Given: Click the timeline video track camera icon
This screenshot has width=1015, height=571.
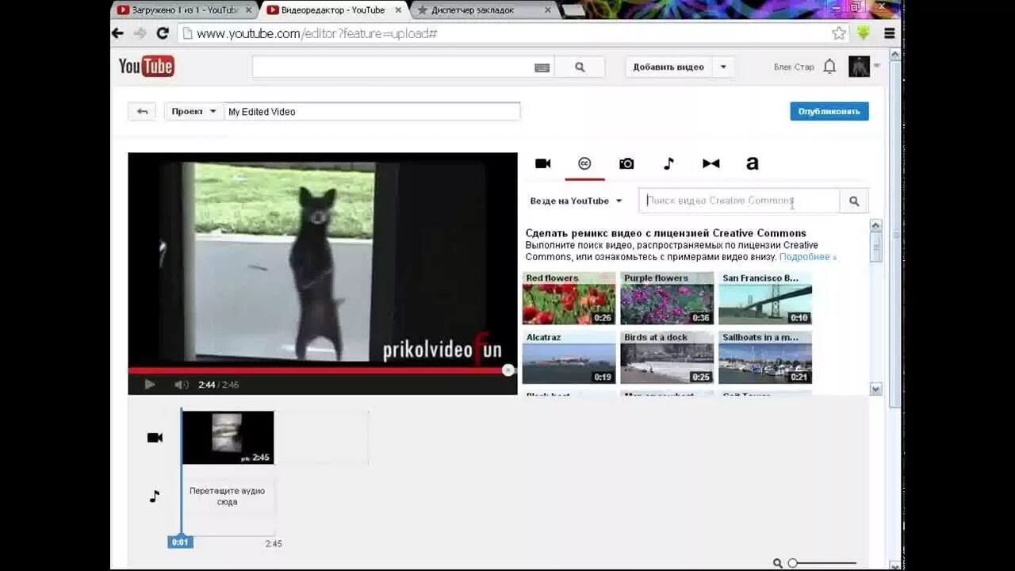Looking at the screenshot, I should (155, 438).
